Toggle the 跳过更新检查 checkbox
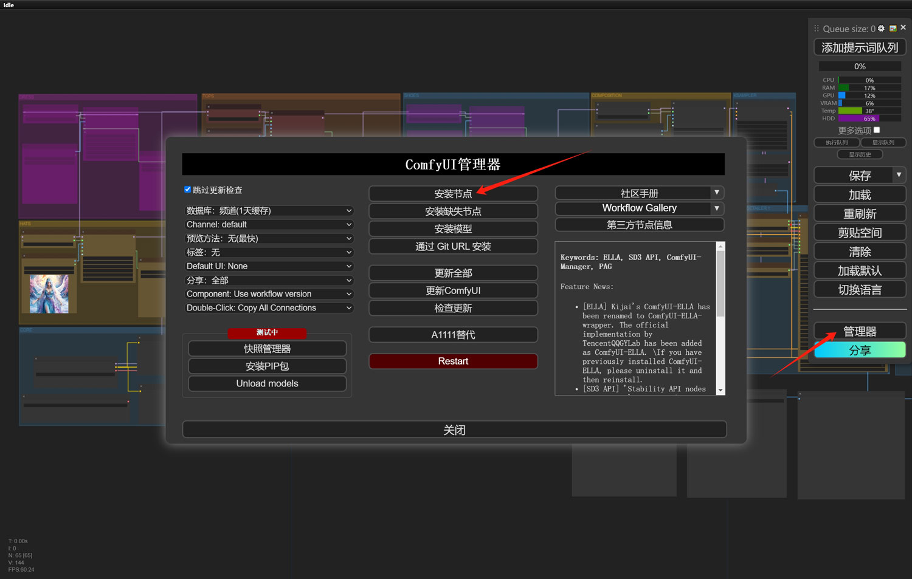 click(188, 190)
